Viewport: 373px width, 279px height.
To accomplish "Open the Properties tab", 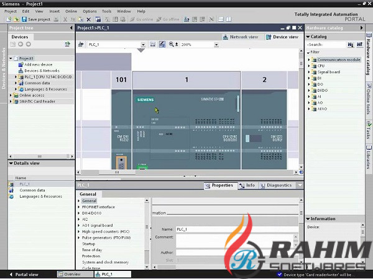I will (220, 185).
